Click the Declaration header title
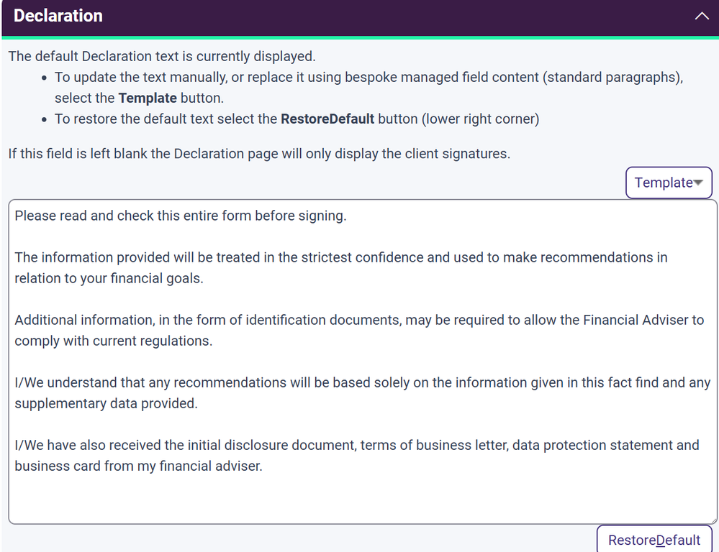This screenshot has height=552, width=719. point(58,16)
